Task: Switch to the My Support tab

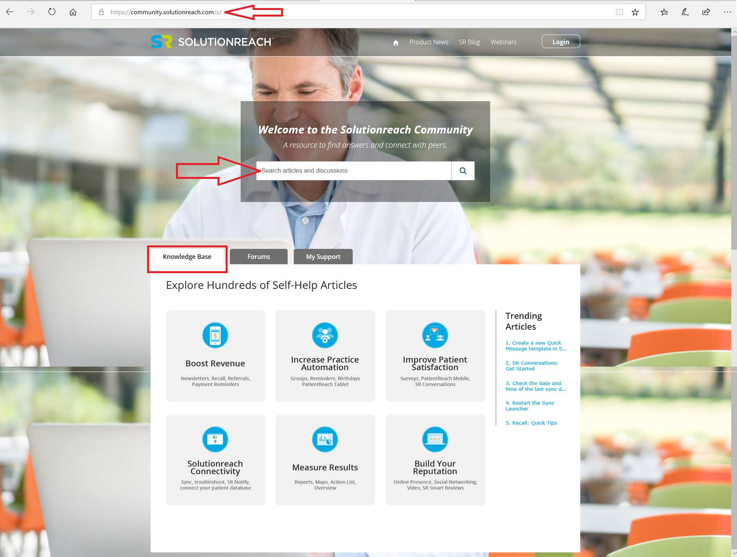Action: point(323,257)
